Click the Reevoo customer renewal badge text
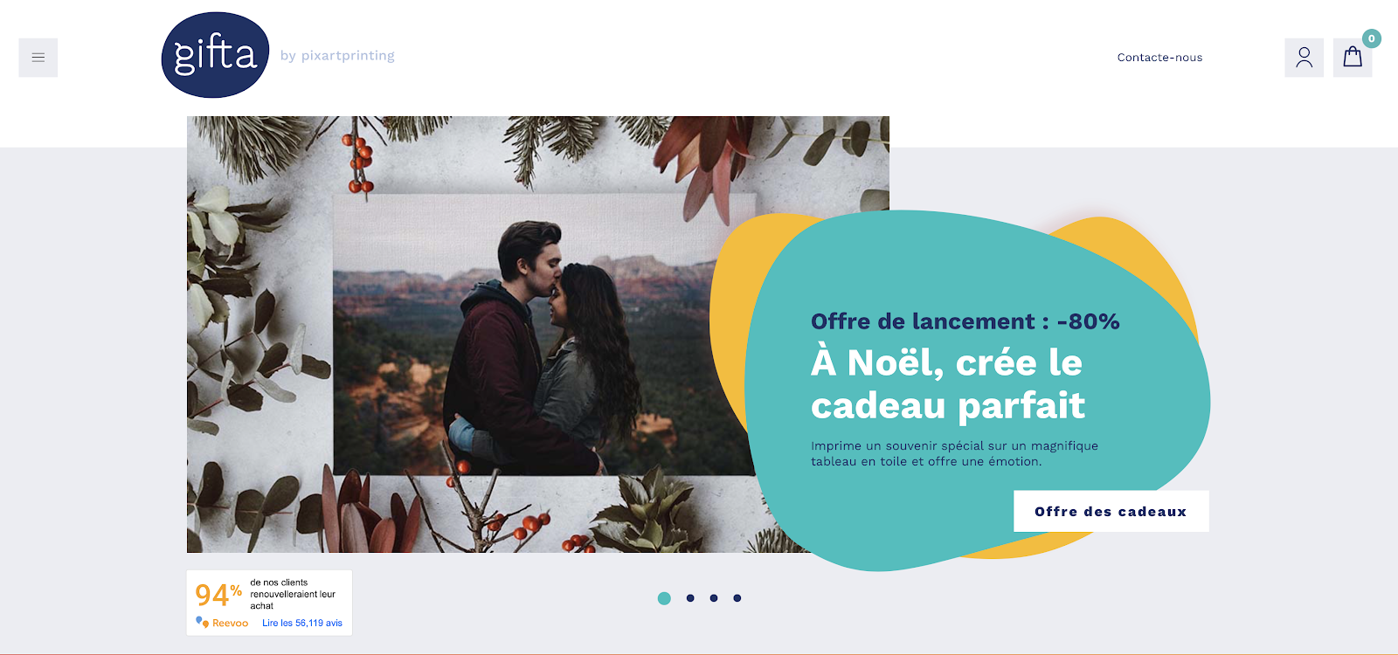This screenshot has width=1398, height=655. [293, 594]
